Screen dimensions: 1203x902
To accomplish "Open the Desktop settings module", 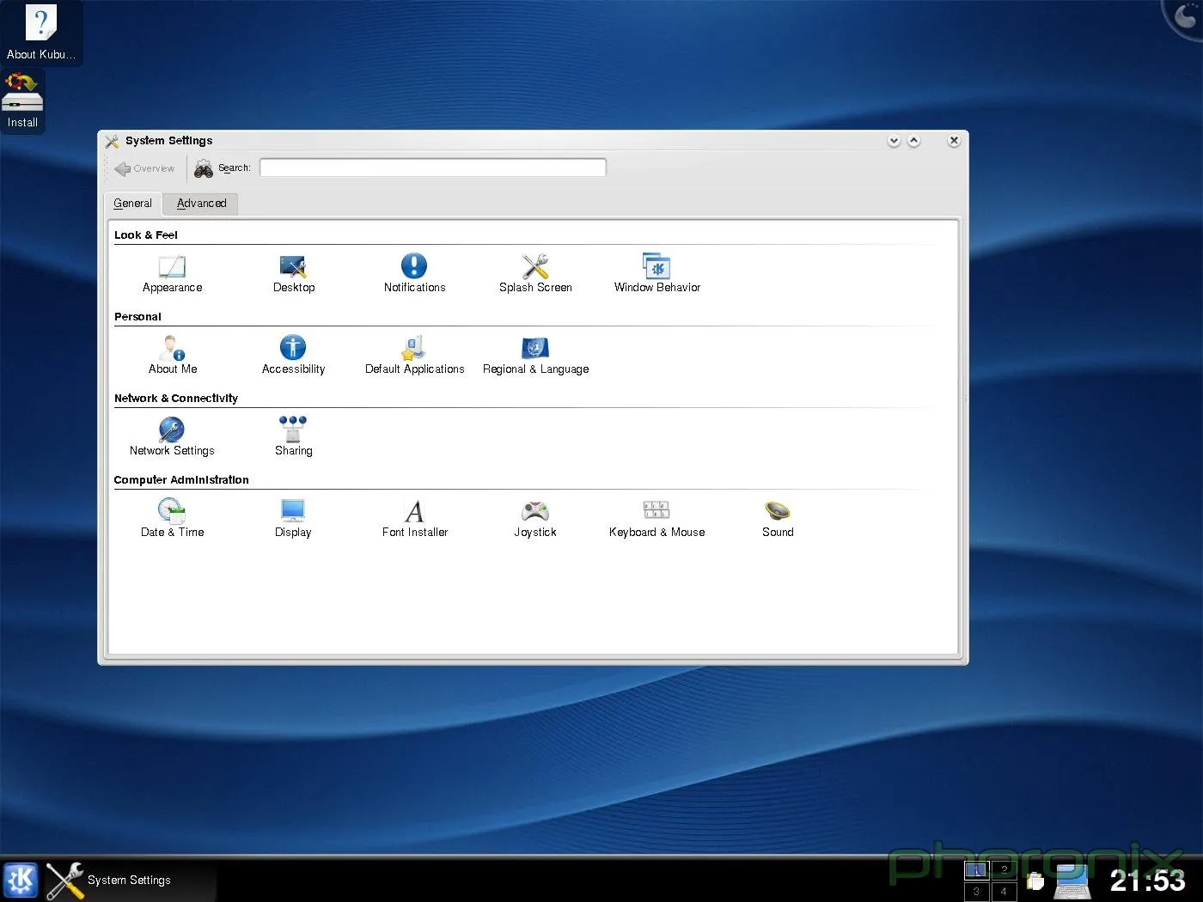I will point(293,274).
